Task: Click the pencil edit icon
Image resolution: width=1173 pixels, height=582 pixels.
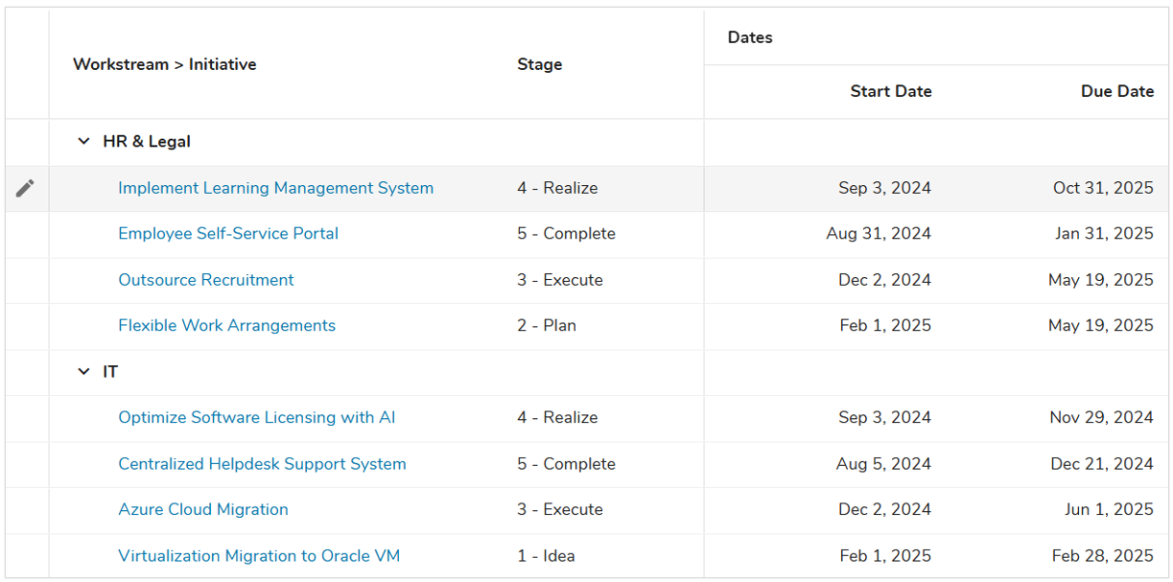Action: [26, 188]
